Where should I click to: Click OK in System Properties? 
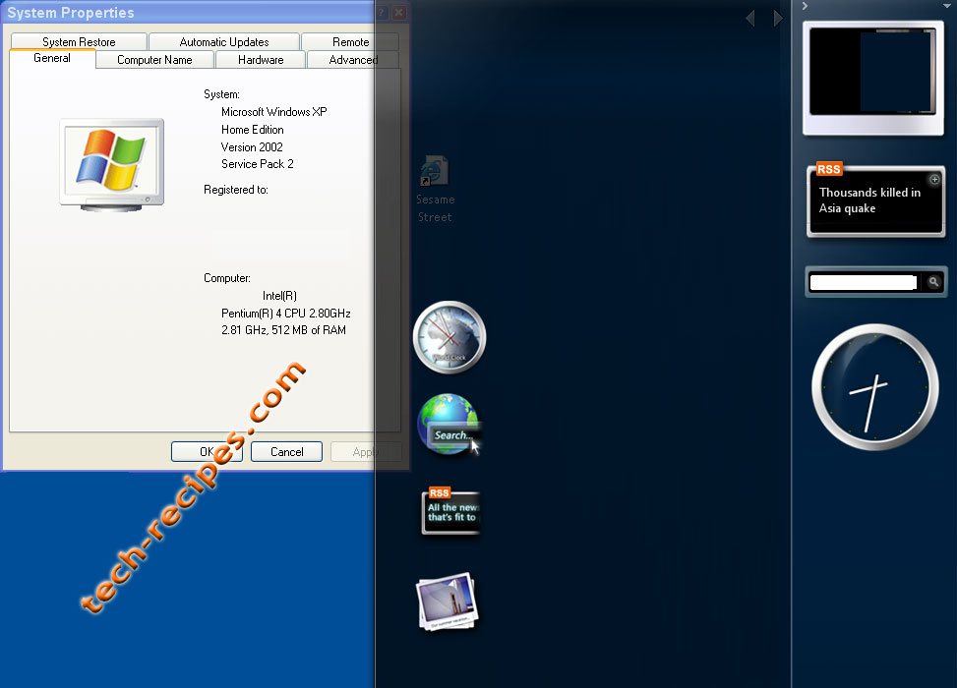point(207,451)
